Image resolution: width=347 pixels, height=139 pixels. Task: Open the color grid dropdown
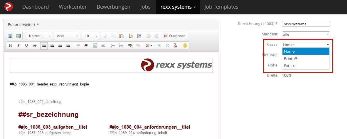pos(149,45)
